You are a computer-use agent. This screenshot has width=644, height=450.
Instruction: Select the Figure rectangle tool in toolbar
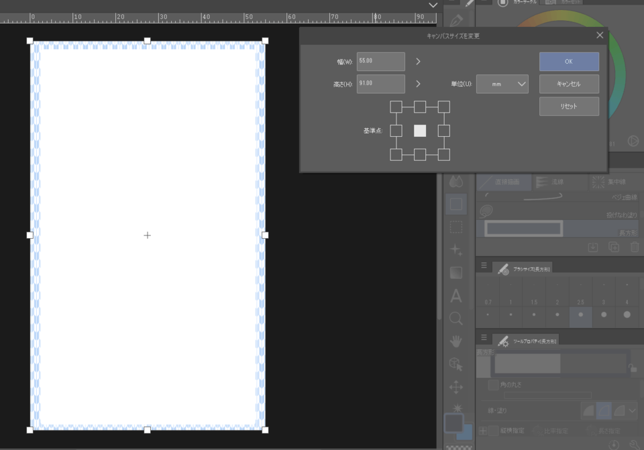coord(456,204)
